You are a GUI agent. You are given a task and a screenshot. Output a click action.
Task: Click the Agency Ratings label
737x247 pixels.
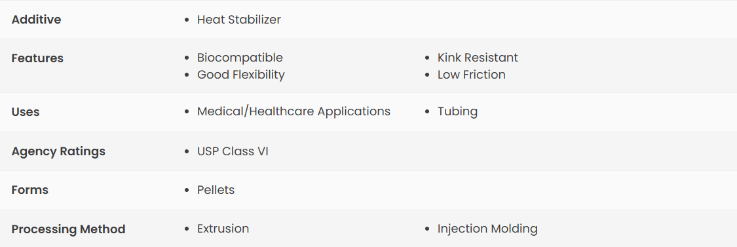coord(58,151)
